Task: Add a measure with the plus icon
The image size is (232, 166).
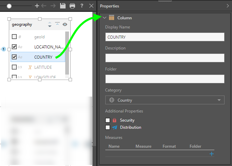Action: (212, 154)
